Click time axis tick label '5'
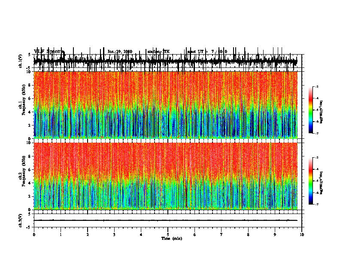The height and width of the screenshot is (263, 340). pyautogui.click(x=168, y=235)
